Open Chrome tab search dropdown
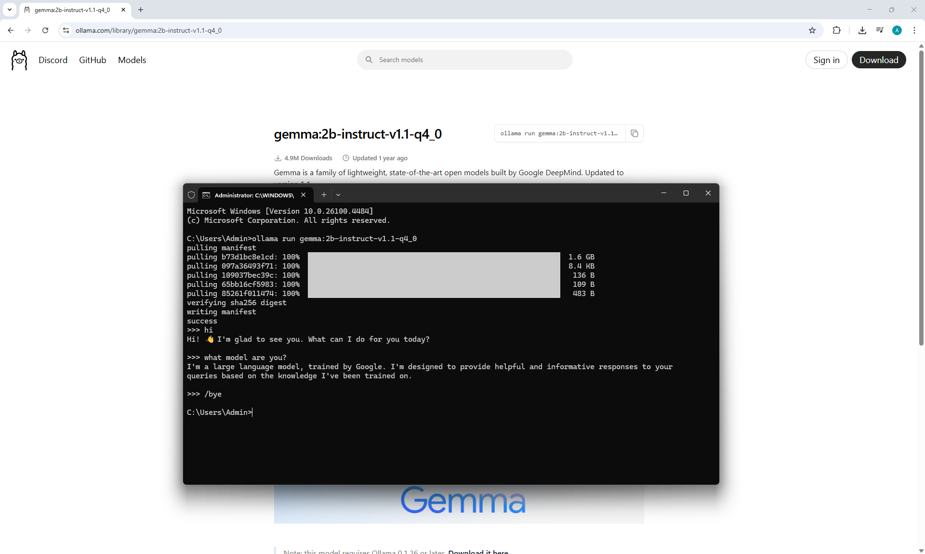 (9, 10)
